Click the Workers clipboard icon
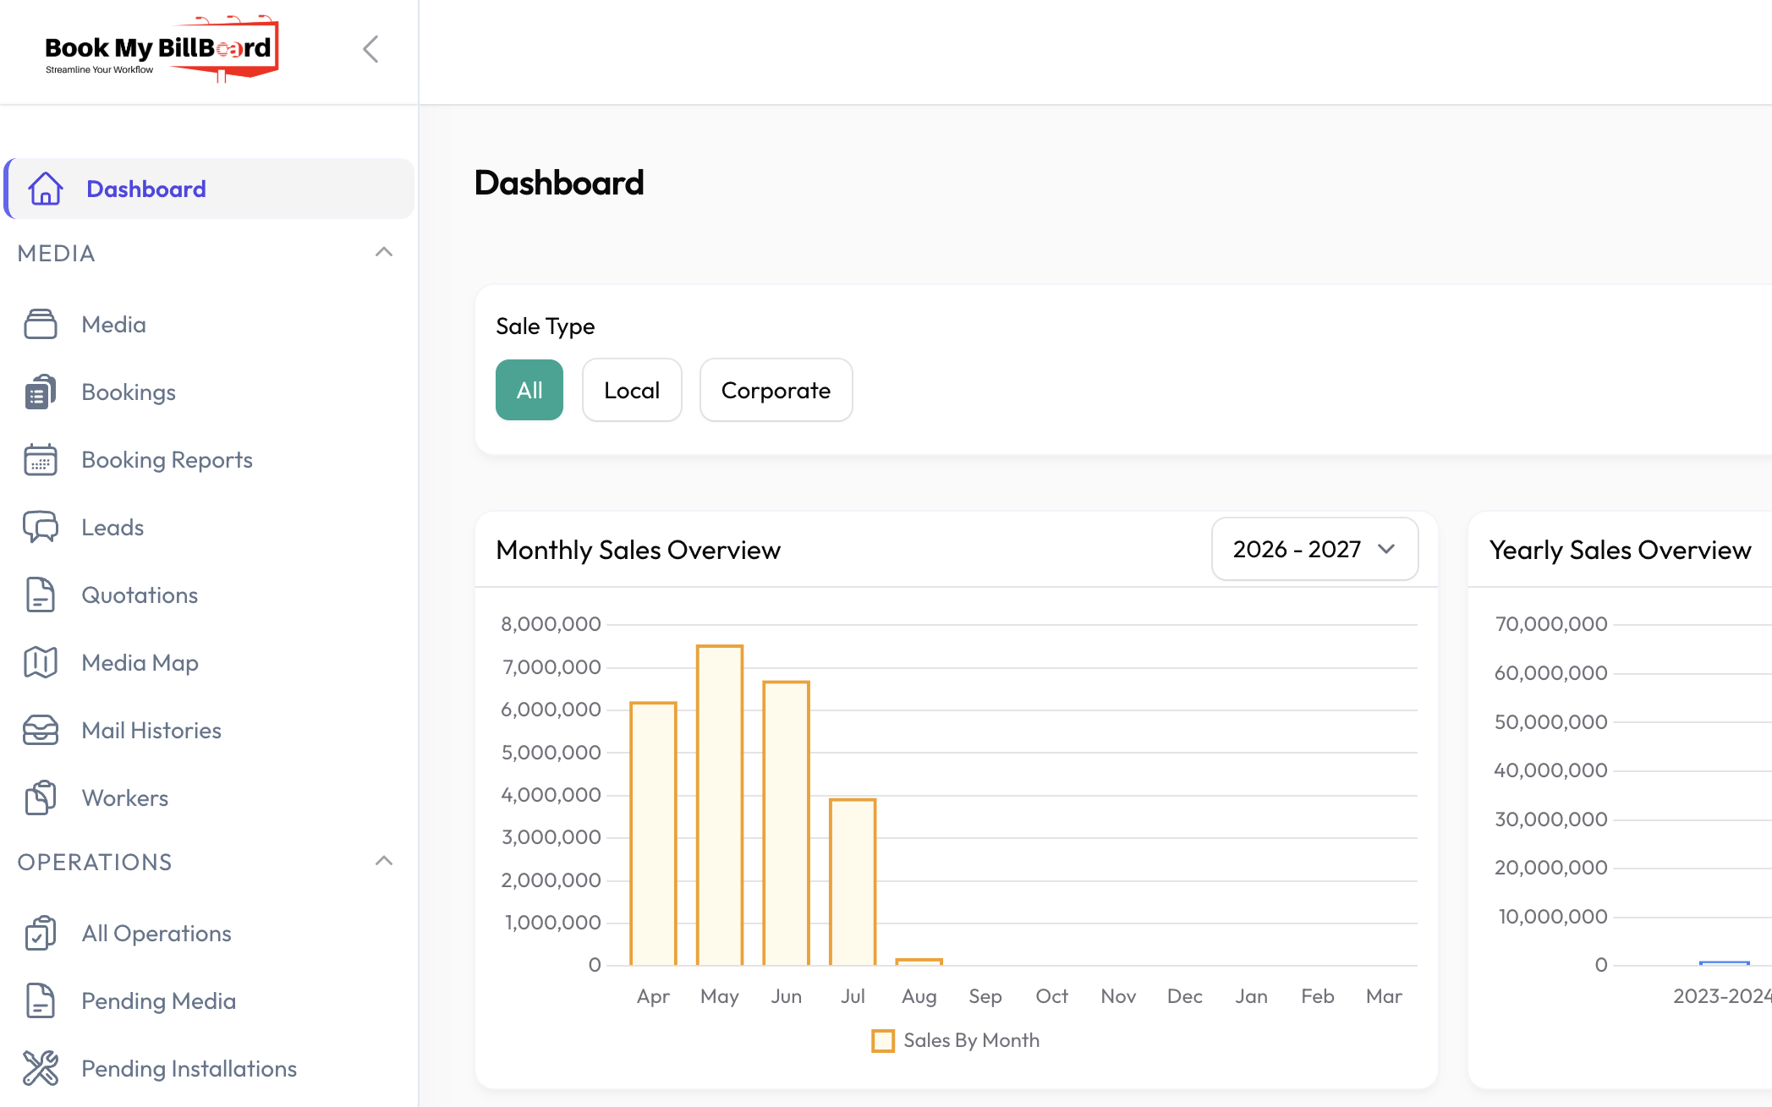Screen dimensions: 1772x1107 pyautogui.click(x=41, y=797)
